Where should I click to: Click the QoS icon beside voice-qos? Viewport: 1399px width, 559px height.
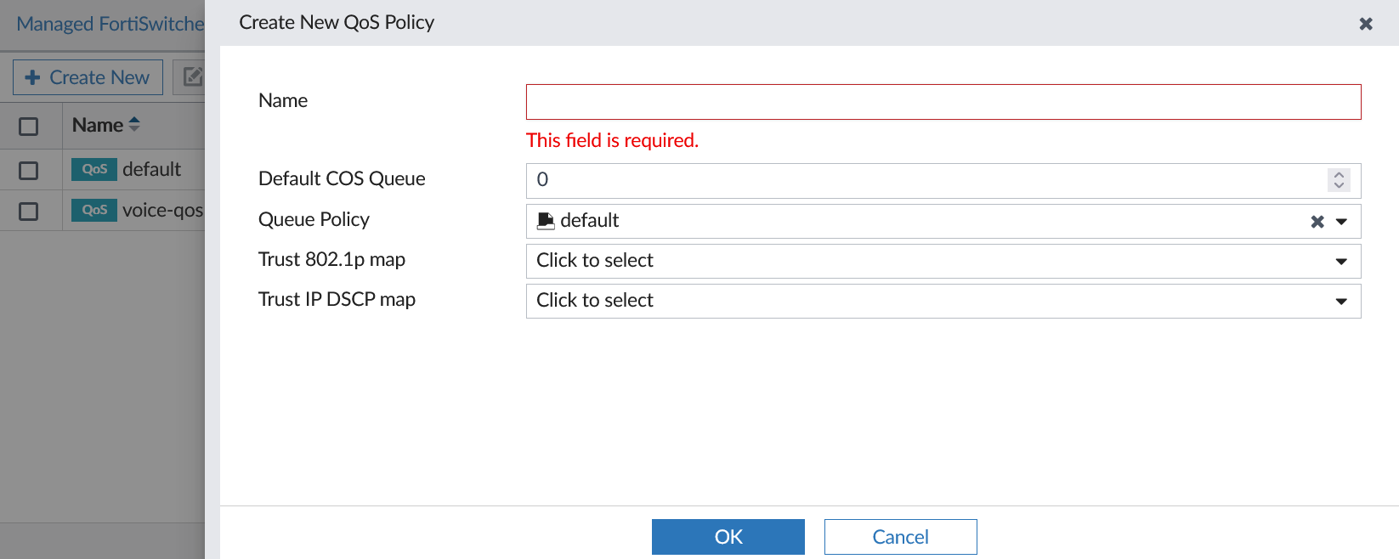pos(93,210)
